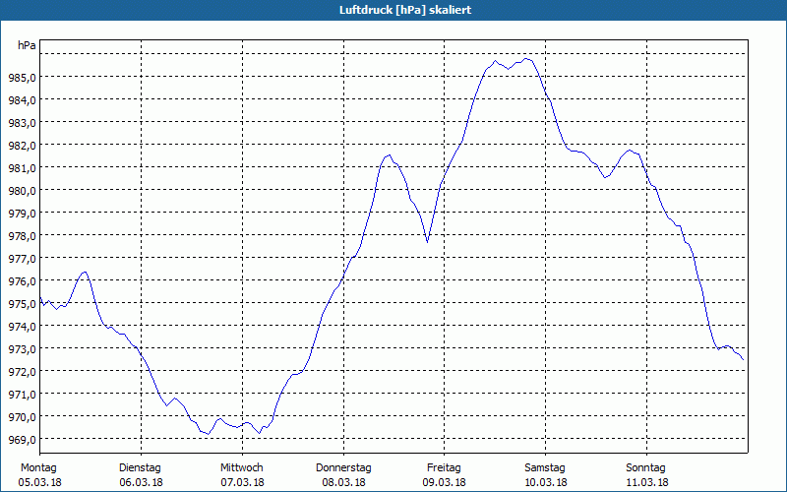Screen dimensions: 787x492
Task: Click the date 08.03.18
Action: click(x=343, y=482)
